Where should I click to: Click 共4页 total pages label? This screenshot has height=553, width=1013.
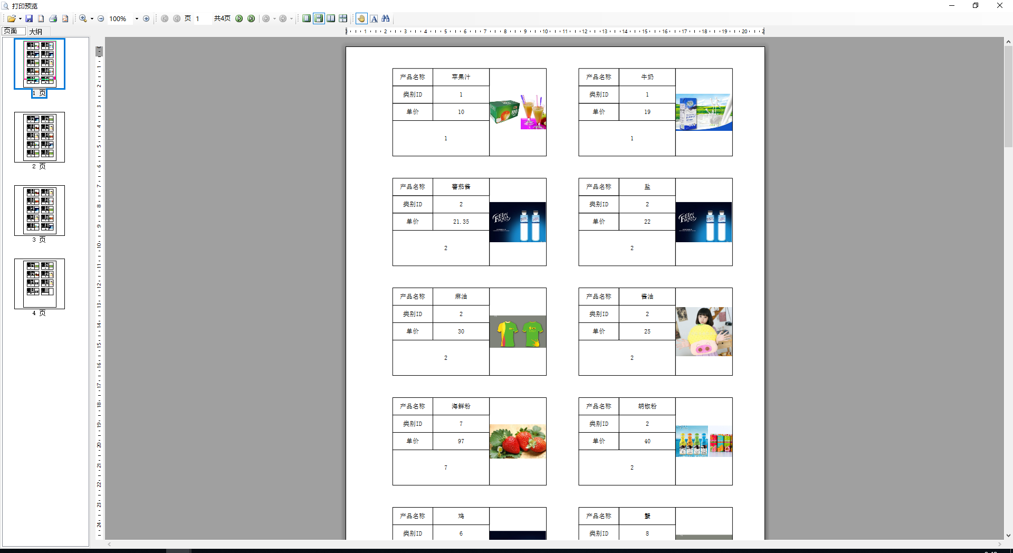pos(222,18)
